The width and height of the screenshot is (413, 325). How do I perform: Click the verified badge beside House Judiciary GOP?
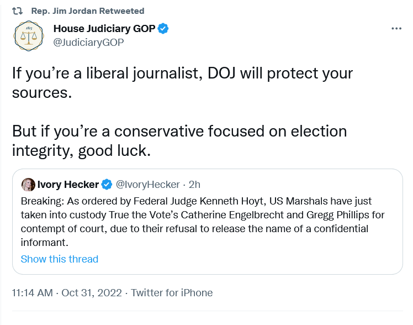(163, 29)
